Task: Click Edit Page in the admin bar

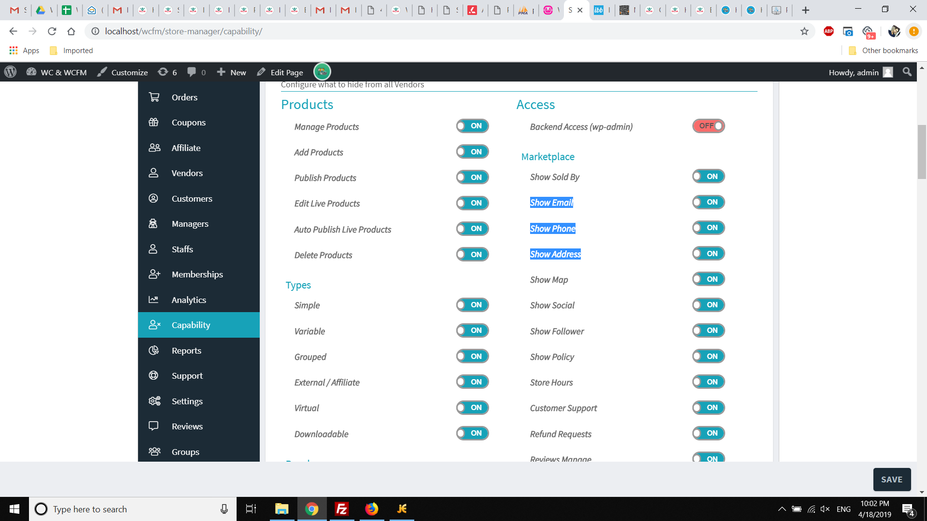Action: click(x=280, y=72)
